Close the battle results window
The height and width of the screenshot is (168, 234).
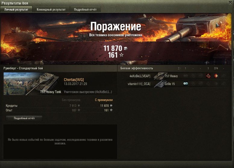coord(230,3)
